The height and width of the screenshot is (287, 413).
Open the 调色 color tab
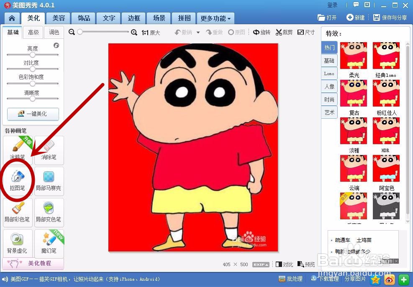click(54, 32)
